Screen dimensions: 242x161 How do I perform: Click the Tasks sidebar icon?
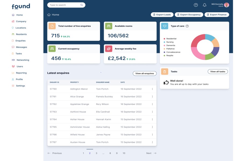coord(13,54)
